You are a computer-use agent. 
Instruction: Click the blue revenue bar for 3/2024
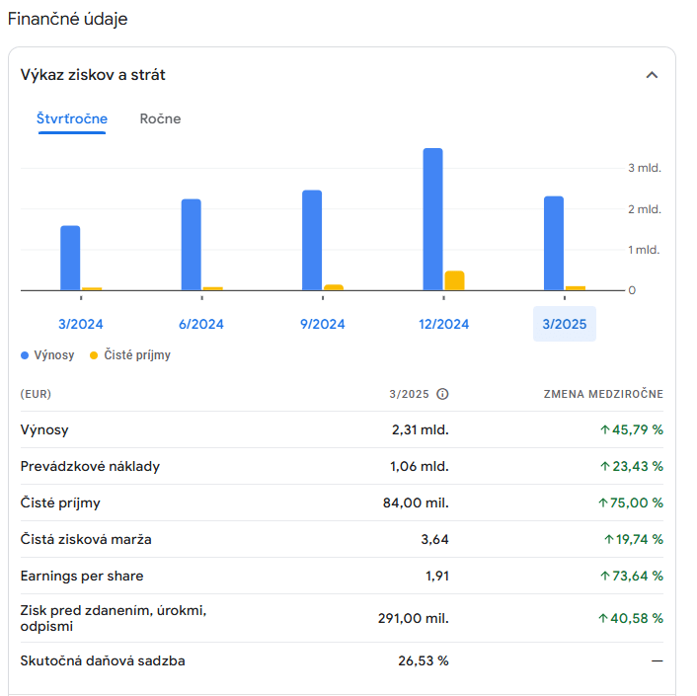70,258
